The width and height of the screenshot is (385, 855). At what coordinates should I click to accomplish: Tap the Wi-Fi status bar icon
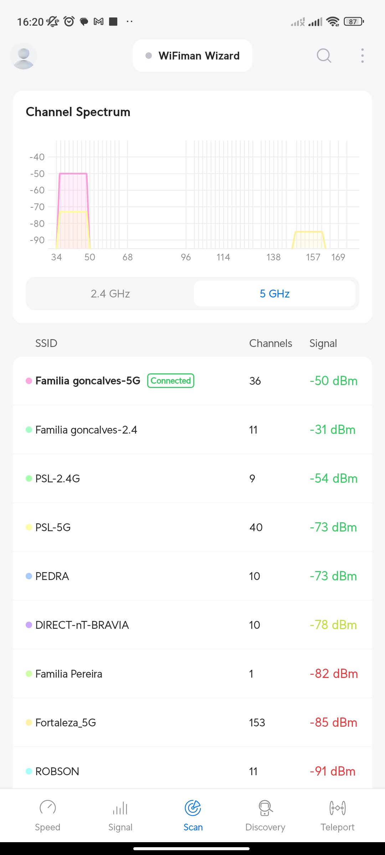333,22
